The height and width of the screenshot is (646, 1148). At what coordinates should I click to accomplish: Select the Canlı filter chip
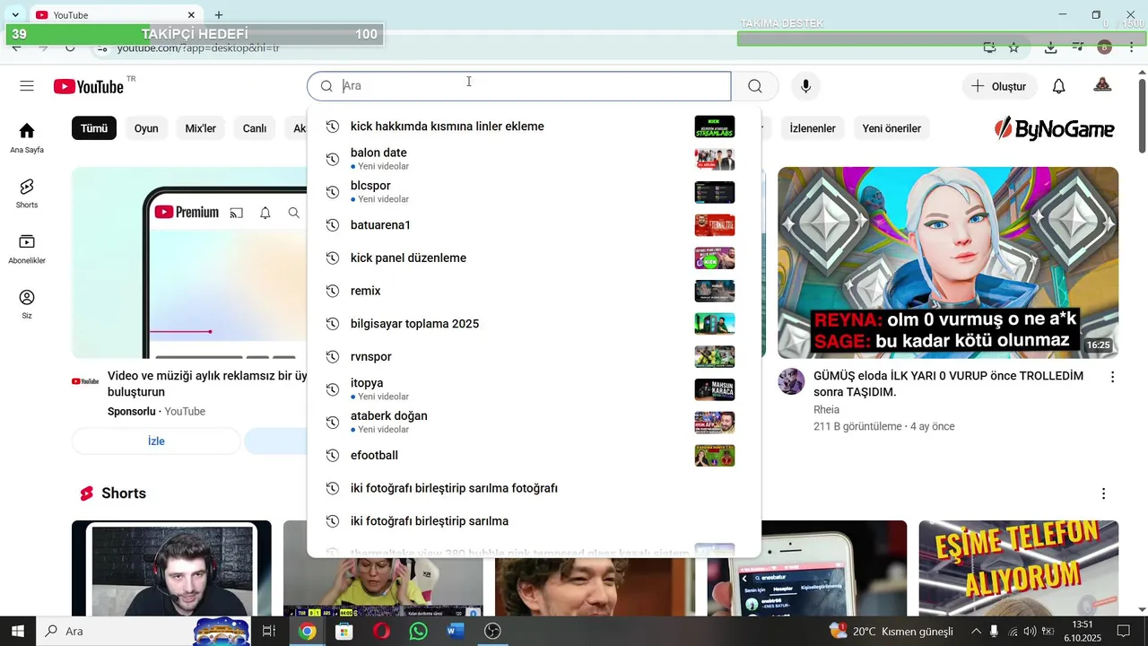(255, 128)
